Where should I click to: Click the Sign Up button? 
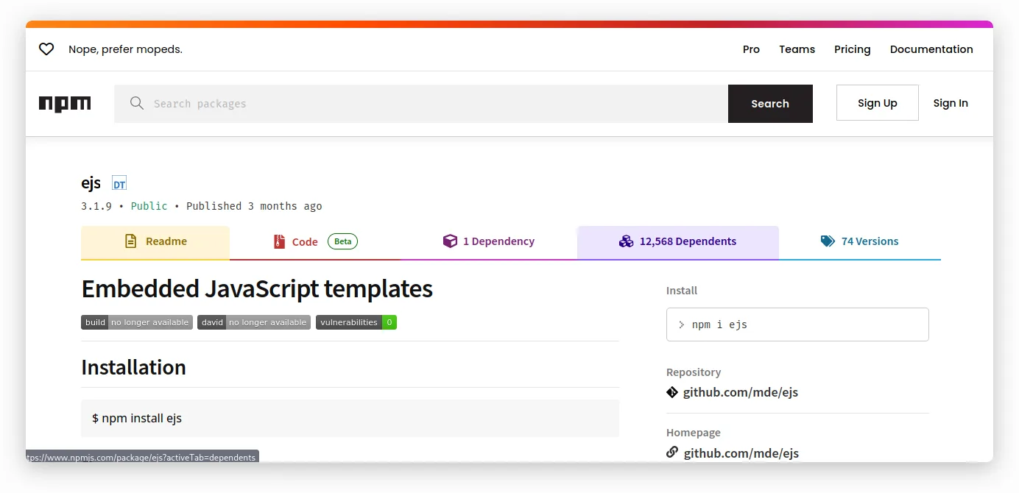878,103
